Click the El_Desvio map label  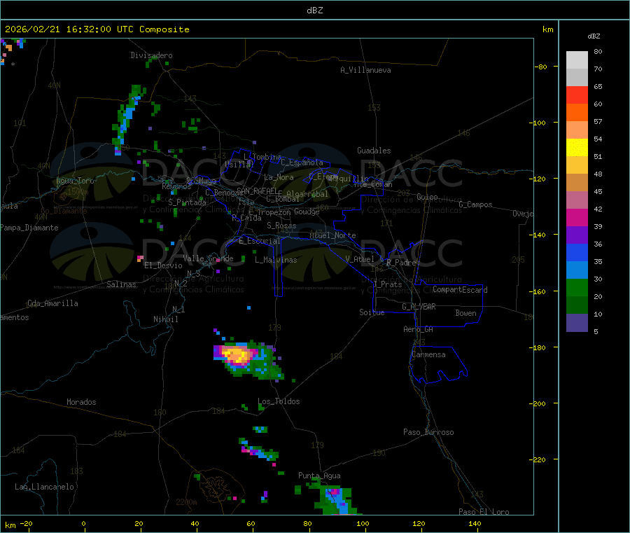click(163, 265)
